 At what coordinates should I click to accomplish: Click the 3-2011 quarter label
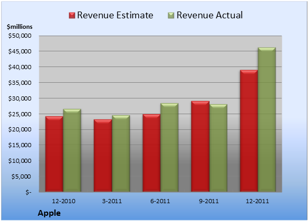pyautogui.click(x=112, y=201)
